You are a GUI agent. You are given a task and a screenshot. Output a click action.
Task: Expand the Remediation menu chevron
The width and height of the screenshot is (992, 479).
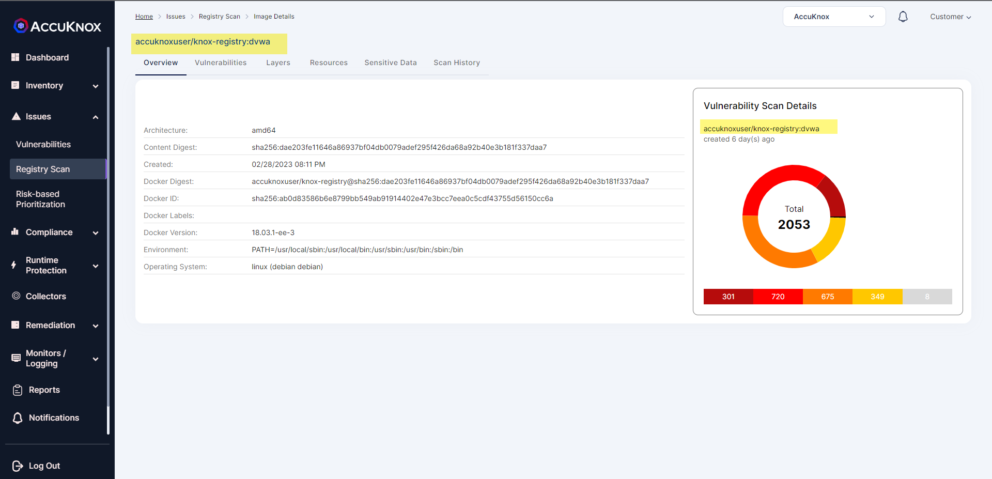pos(96,326)
